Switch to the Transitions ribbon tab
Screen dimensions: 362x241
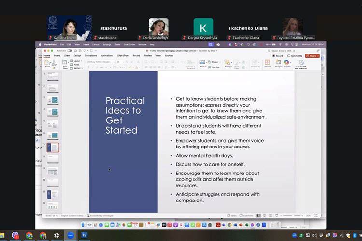[x=91, y=55]
